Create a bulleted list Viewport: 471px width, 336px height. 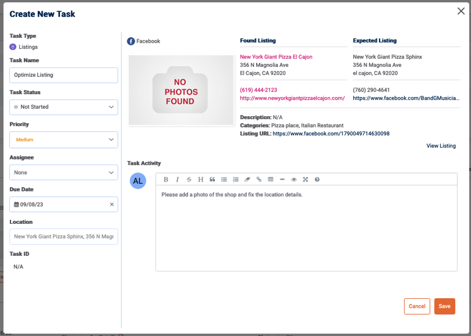click(224, 180)
